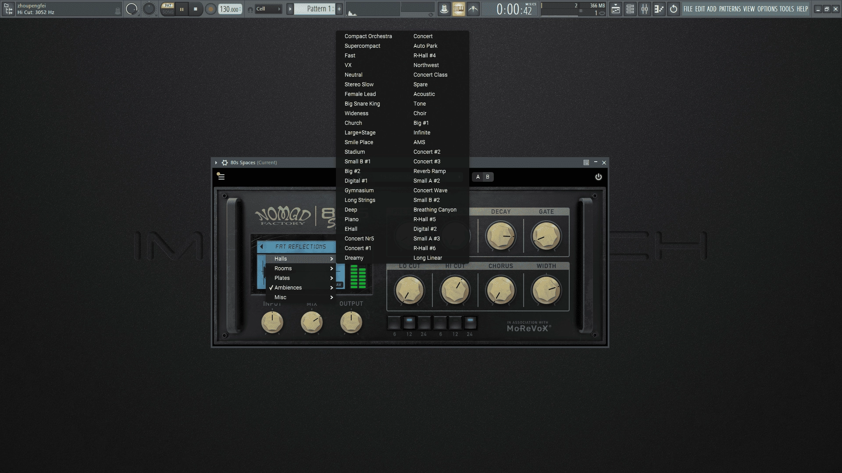Enable the lit lo cut 12 dB button
The width and height of the screenshot is (842, 473).
tap(409, 323)
